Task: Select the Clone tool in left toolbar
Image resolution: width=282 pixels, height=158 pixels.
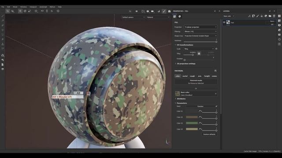Action: 3,44
